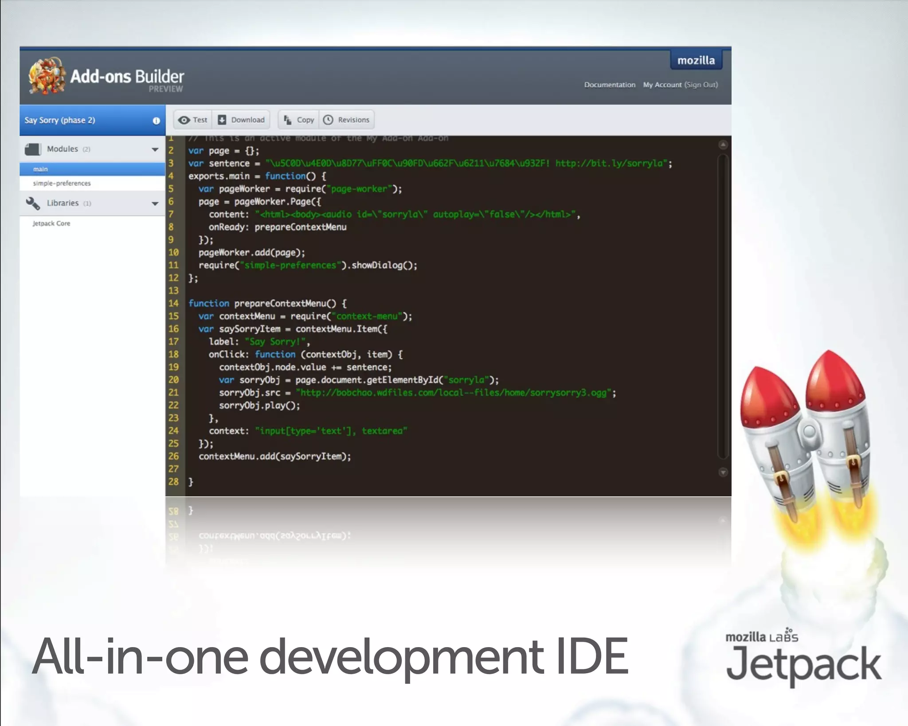The width and height of the screenshot is (908, 726).
Task: Open My Account link
Action: (662, 85)
